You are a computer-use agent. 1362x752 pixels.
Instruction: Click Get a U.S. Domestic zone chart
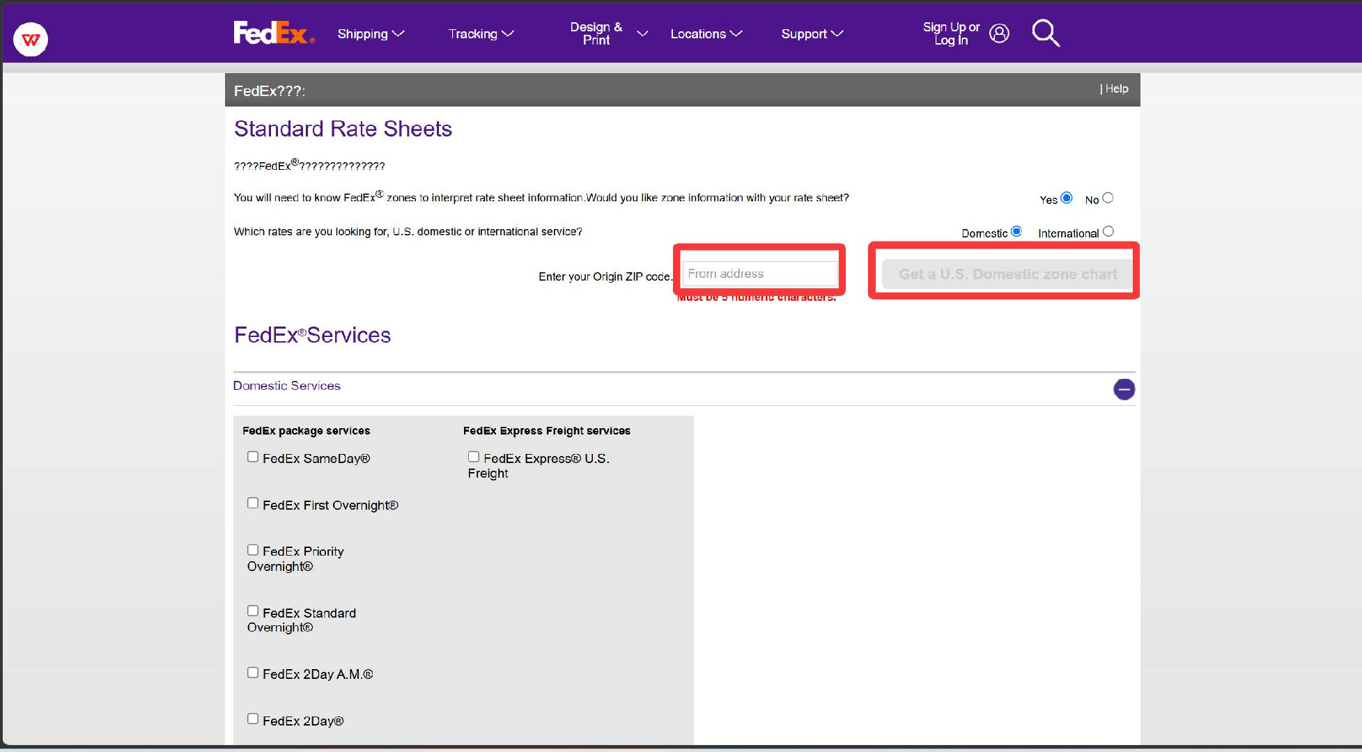point(1007,274)
